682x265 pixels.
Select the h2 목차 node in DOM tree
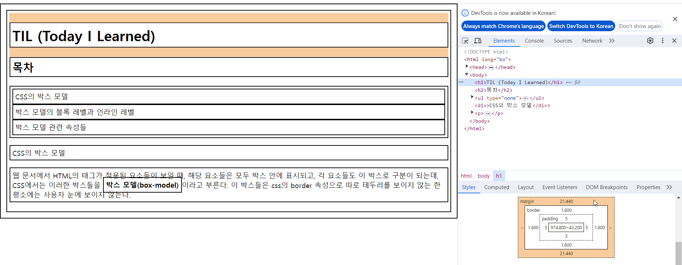coord(493,90)
